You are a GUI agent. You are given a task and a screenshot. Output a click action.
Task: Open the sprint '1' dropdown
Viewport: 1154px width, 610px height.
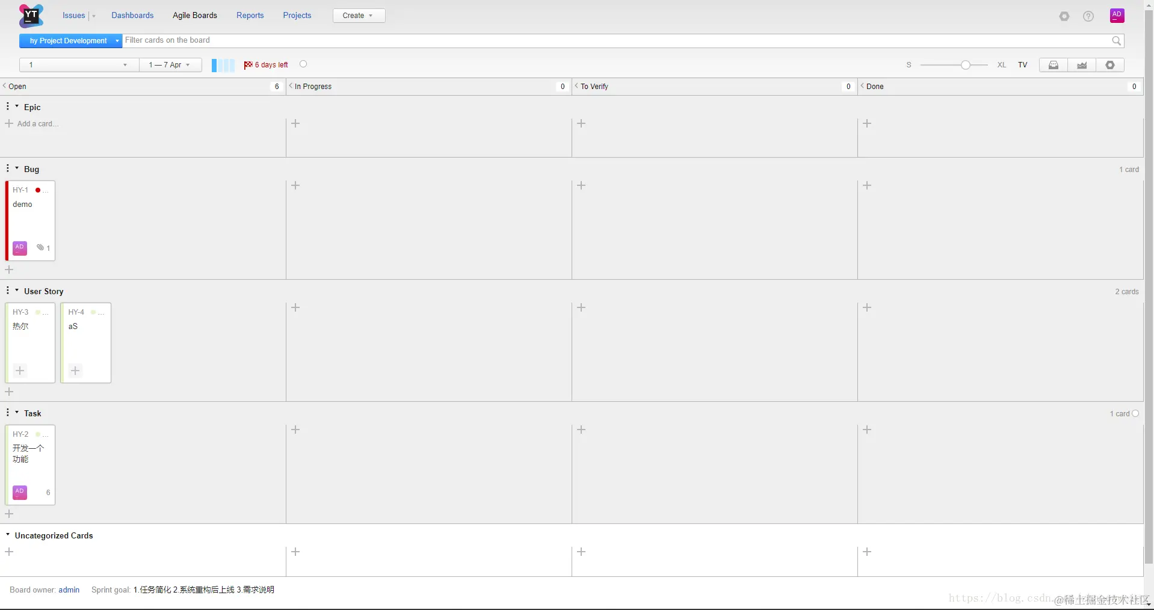(79, 65)
